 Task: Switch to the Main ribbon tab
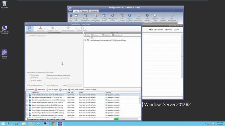76,11
